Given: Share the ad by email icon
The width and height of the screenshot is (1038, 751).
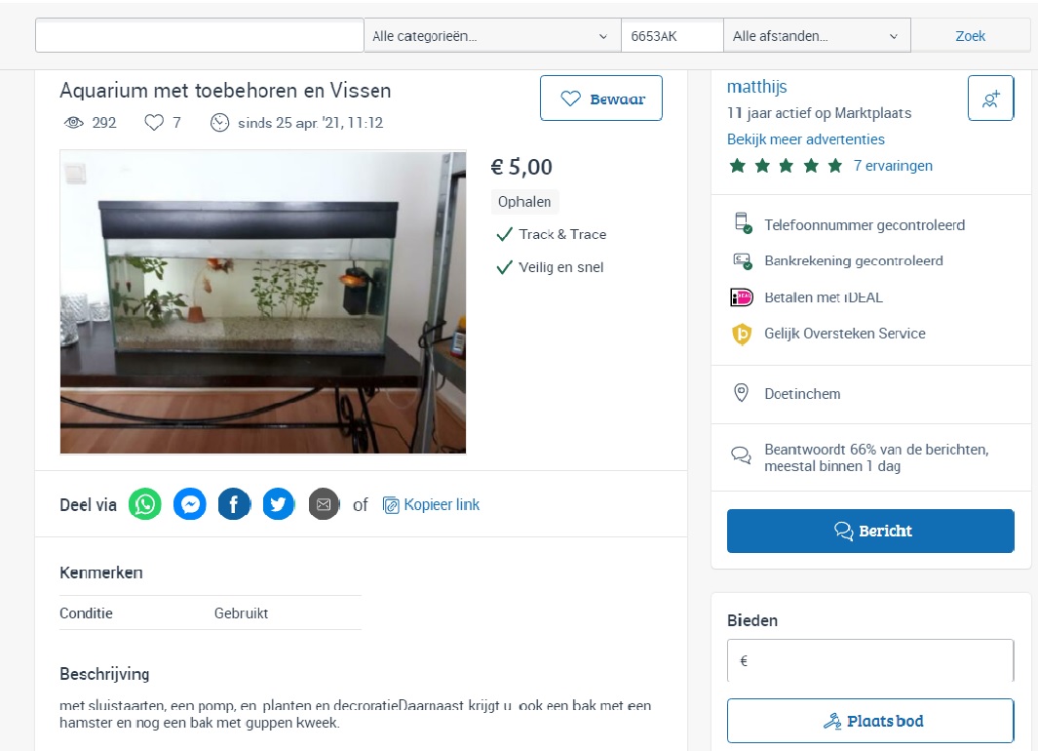Looking at the screenshot, I should (324, 504).
